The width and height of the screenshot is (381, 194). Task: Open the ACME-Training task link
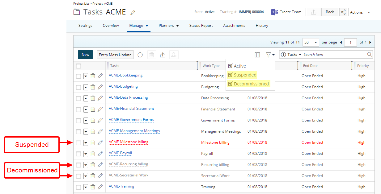click(121, 186)
